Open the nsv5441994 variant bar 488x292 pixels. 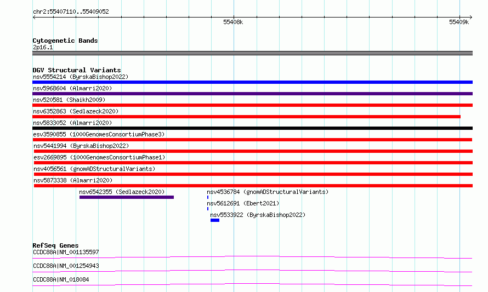coord(253,151)
